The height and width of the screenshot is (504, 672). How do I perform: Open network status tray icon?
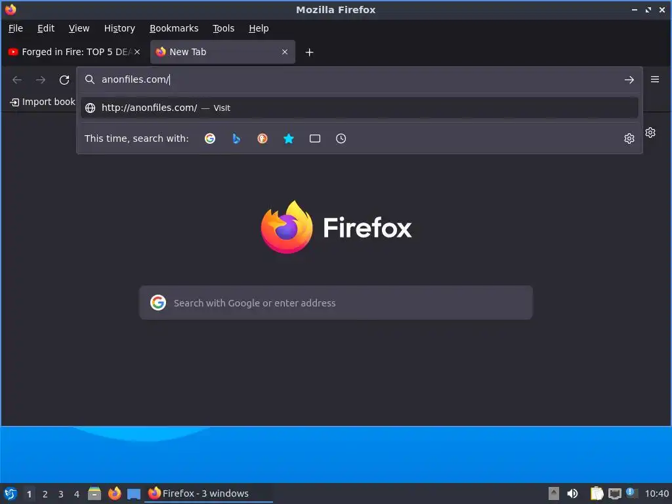pos(614,493)
